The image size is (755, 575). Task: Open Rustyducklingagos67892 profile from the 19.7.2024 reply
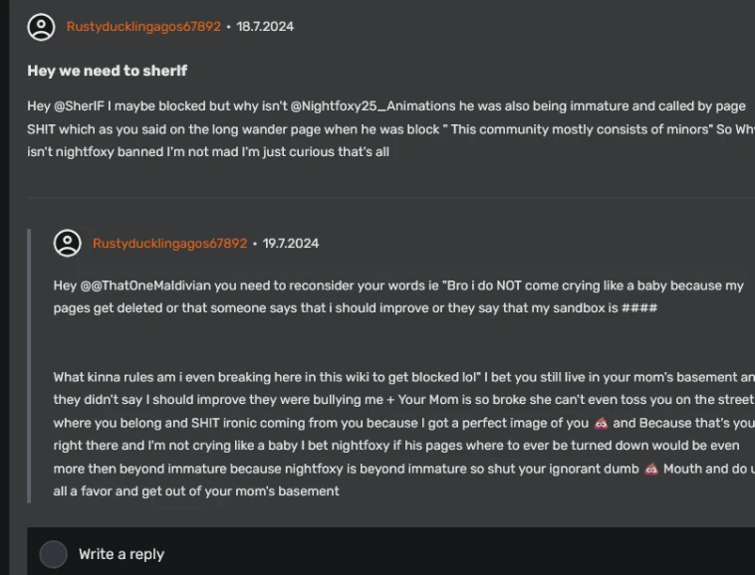click(169, 244)
